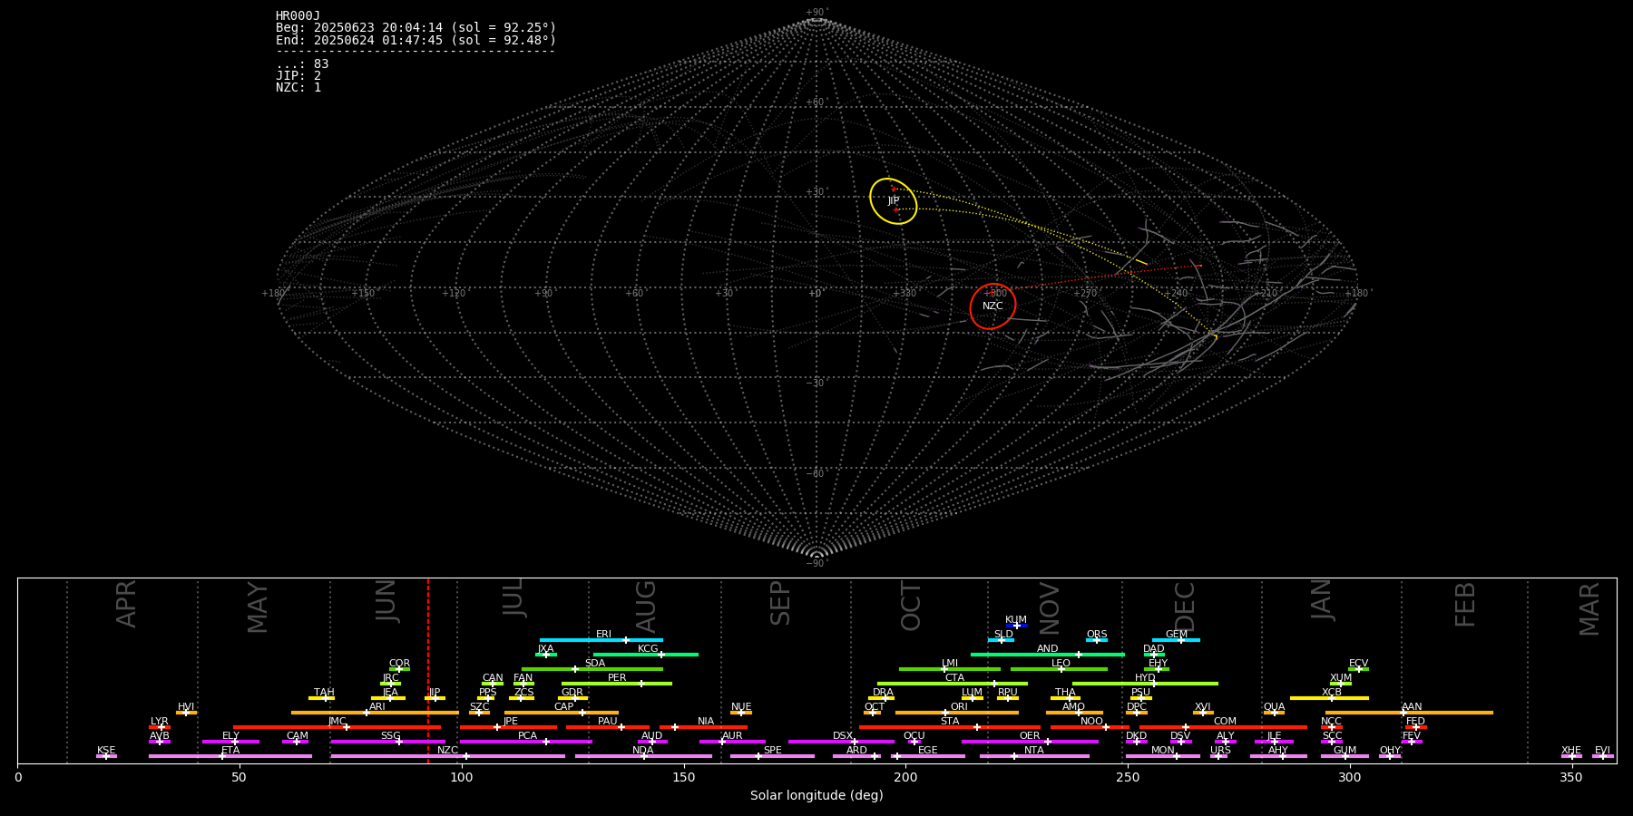
Task: Click the AAN orange shower bar
Action: tap(1408, 713)
